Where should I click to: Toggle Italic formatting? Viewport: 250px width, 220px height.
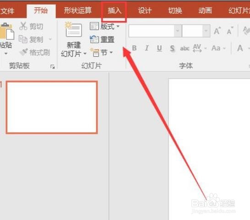click(147, 48)
